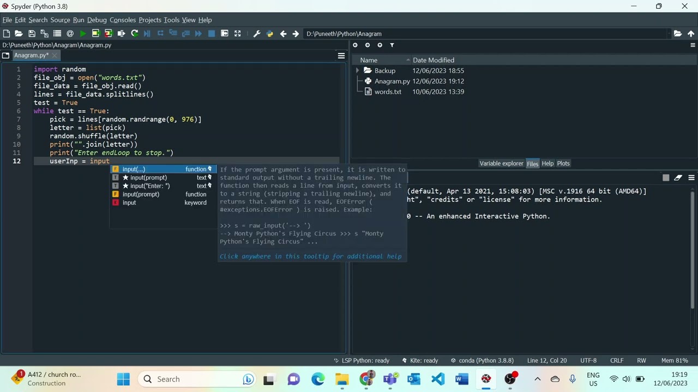698x392 pixels.
Task: Toggle fullscreen mode icon
Action: (238, 34)
